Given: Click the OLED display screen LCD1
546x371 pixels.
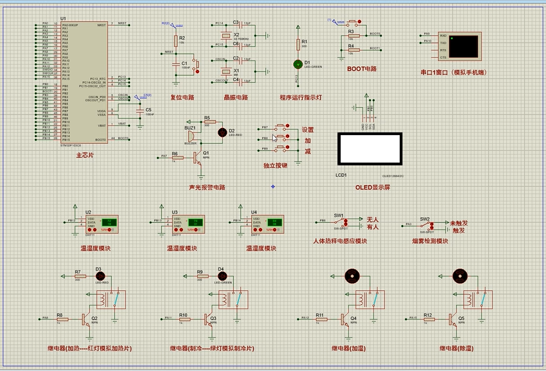Looking at the screenshot, I should coord(370,149).
